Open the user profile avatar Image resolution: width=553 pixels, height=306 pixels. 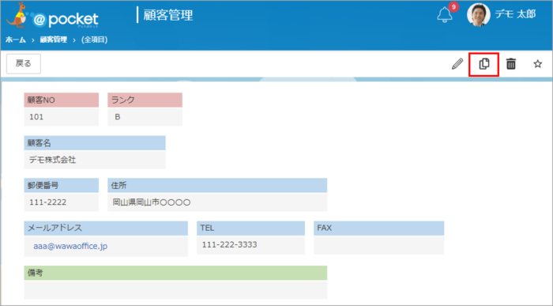(x=479, y=15)
